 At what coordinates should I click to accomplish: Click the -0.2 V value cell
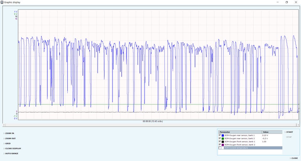tap(265, 138)
